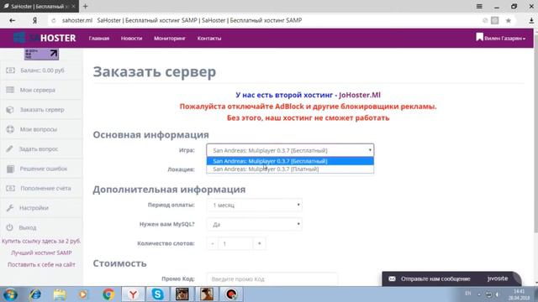The height and width of the screenshot is (302, 538).
Task: Reload the page via refresh icon
Action: (x=54, y=20)
